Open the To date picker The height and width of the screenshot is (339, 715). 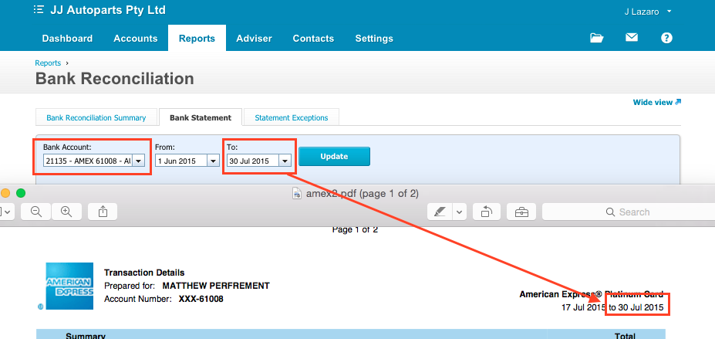click(x=285, y=161)
